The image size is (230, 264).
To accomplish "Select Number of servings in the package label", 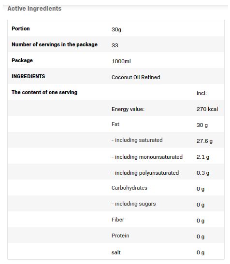I will click(55, 44).
